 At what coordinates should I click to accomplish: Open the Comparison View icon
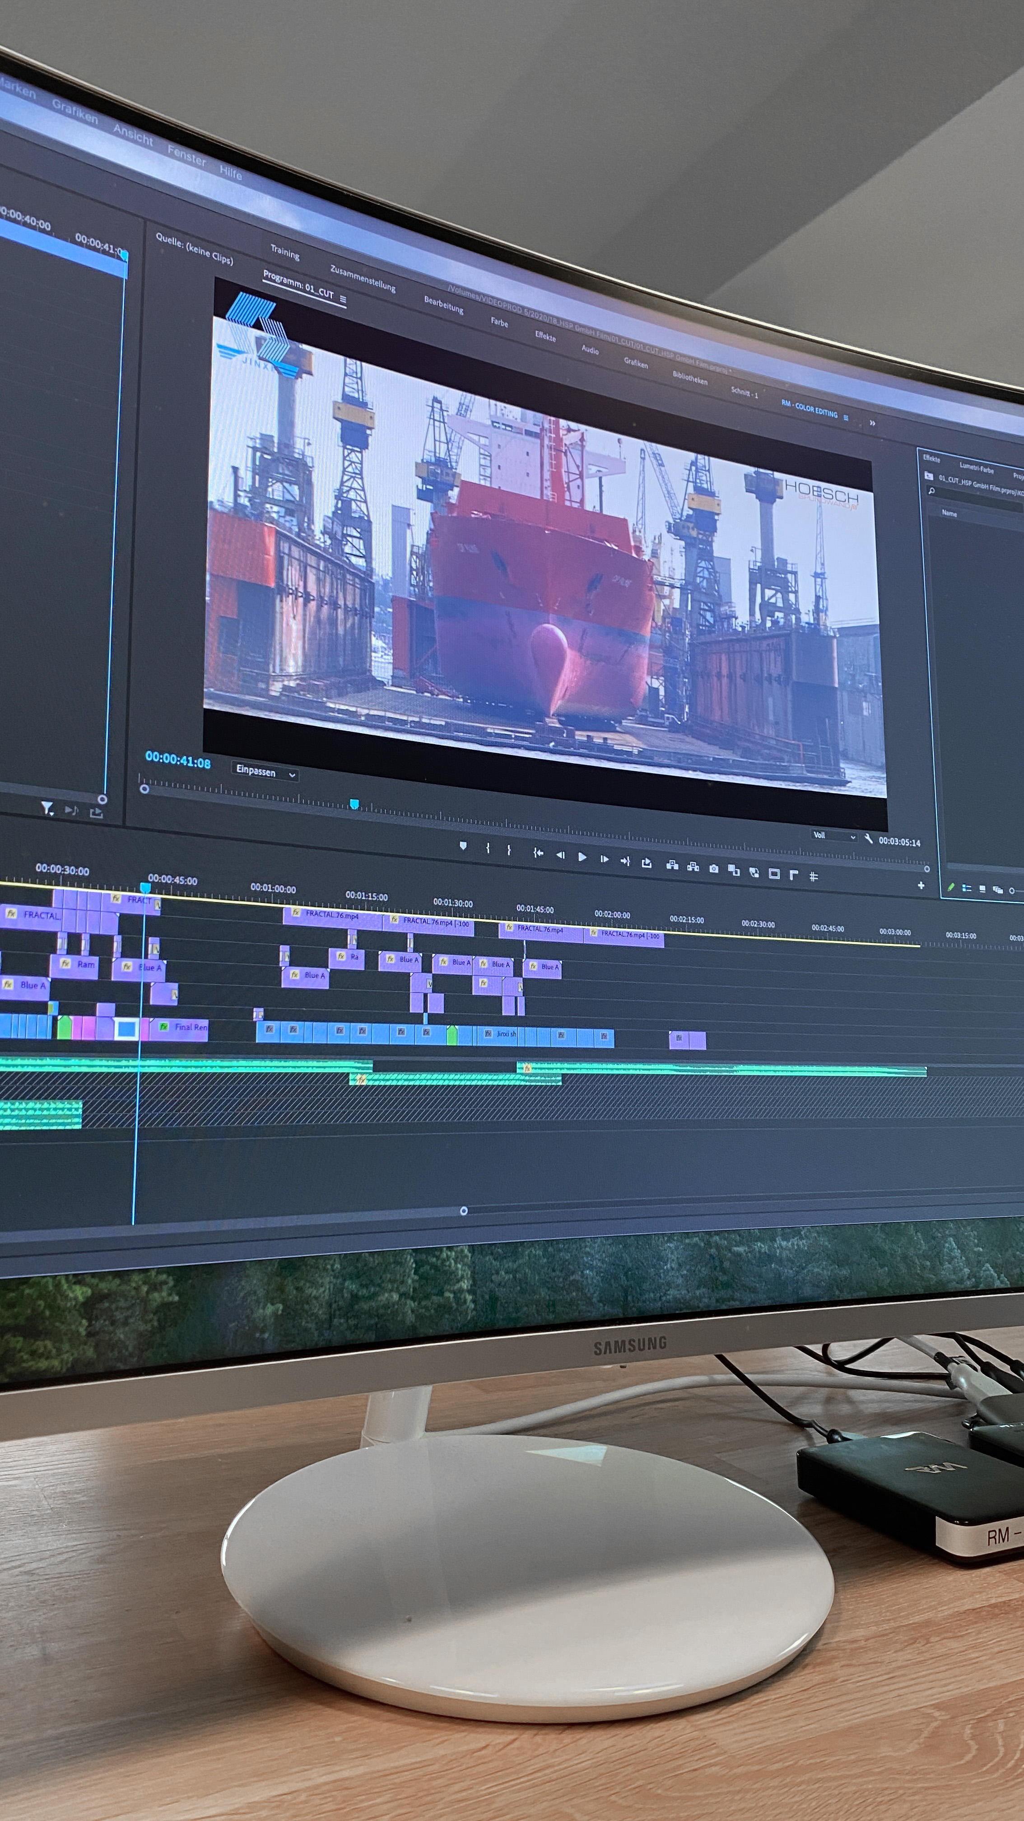point(734,870)
